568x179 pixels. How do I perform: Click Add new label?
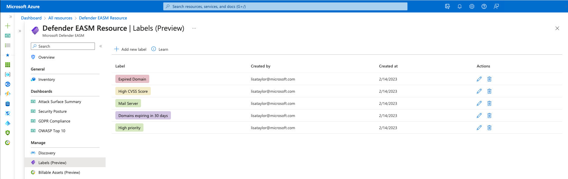click(x=130, y=49)
